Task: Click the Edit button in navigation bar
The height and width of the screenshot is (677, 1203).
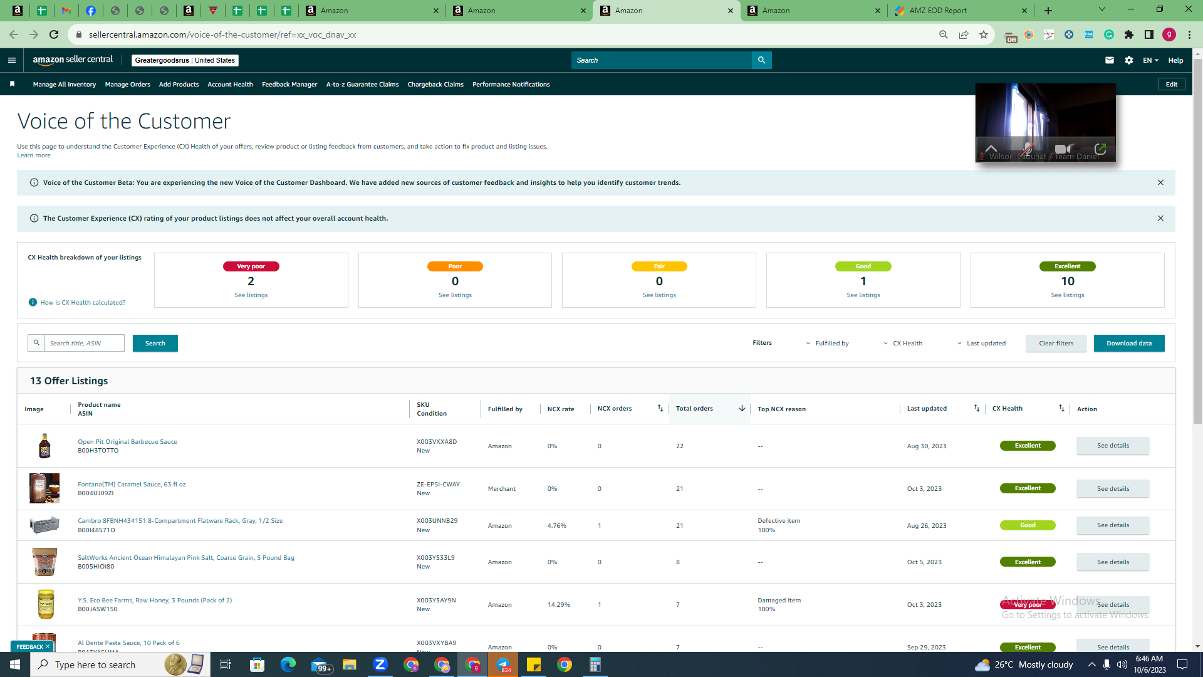Action: [x=1172, y=85]
